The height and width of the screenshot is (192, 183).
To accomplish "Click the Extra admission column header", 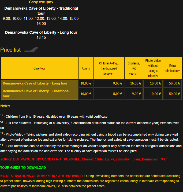I will (172, 68).
